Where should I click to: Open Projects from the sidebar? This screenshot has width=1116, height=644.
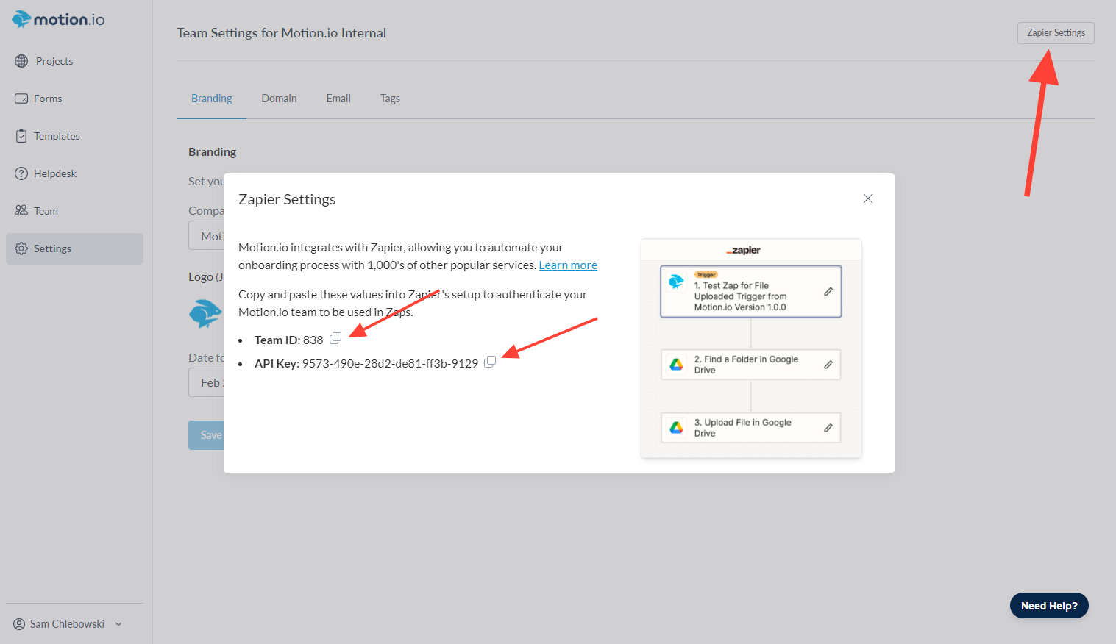54,61
